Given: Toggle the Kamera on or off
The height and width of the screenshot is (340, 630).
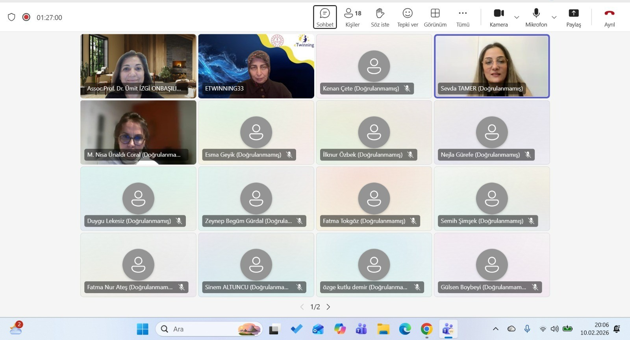Looking at the screenshot, I should [499, 17].
